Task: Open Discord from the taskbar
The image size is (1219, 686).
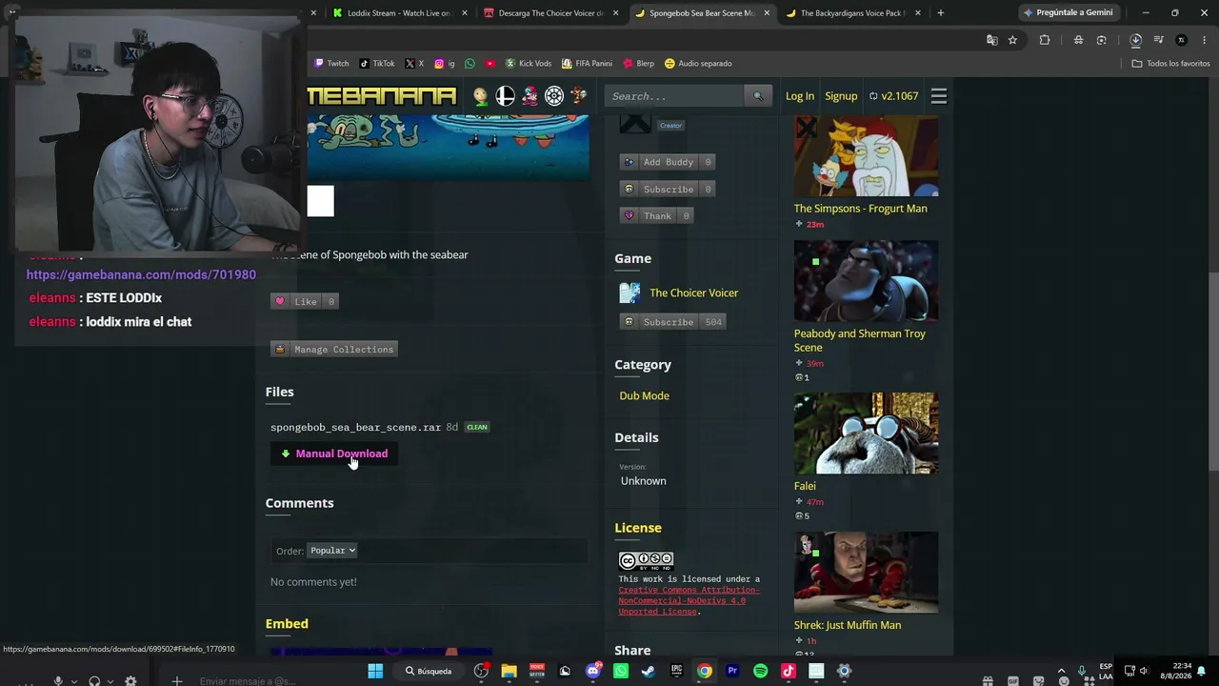Action: point(593,671)
